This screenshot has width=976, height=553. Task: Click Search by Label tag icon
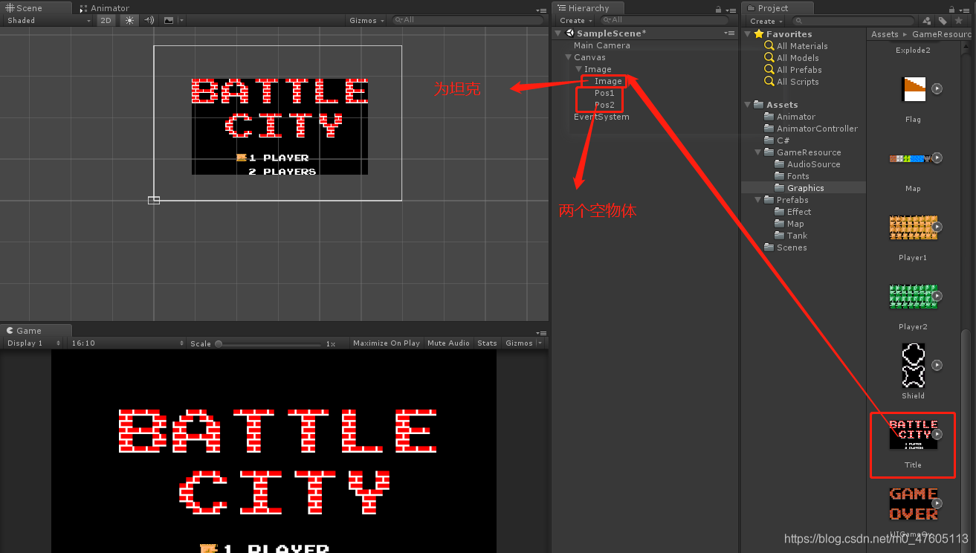[943, 21]
